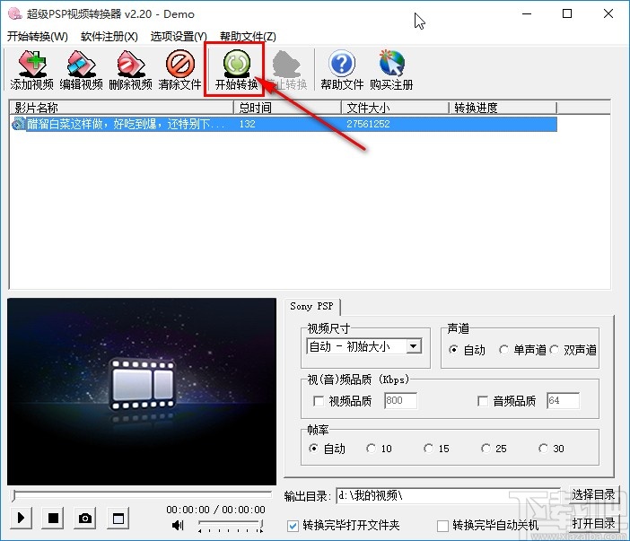Sort by 影片名称 column header
Image resolution: width=630 pixels, height=541 pixels.
121,108
